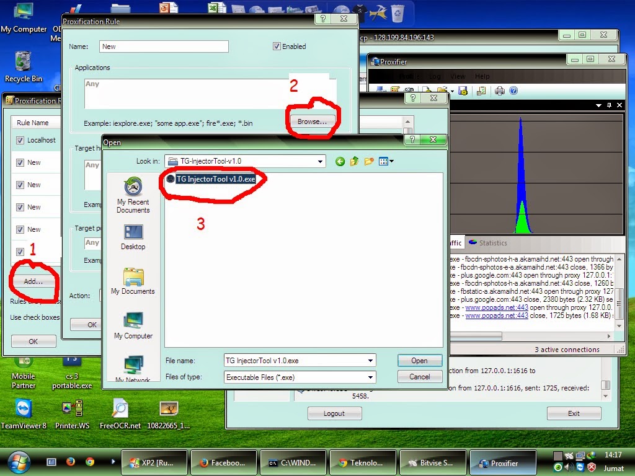The image size is (635, 476).
Task: Click Name Resolution .com toolbar icon
Action: tap(409, 90)
